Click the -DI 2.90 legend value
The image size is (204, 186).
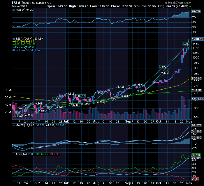point(54,154)
